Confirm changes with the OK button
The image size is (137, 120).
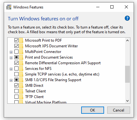click(x=92, y=110)
